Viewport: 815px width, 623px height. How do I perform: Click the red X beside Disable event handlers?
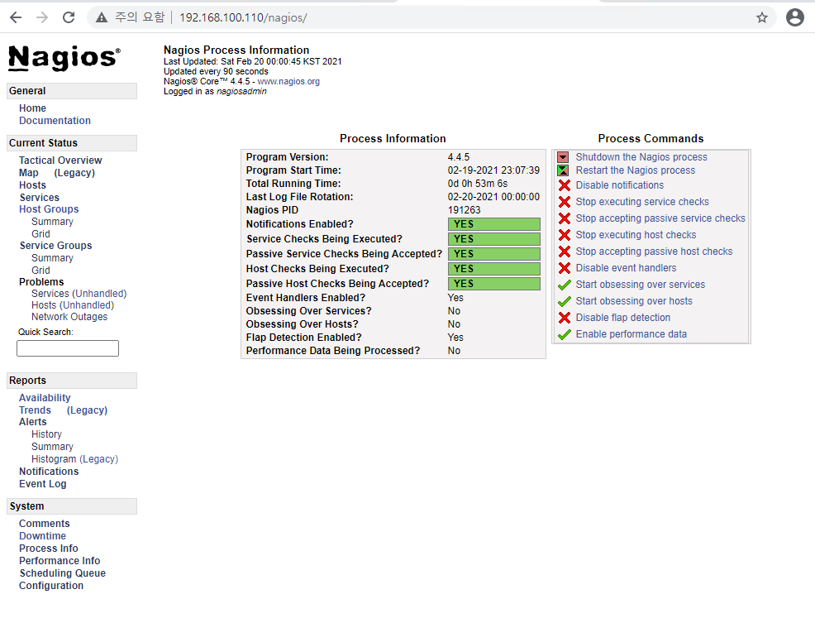point(565,269)
